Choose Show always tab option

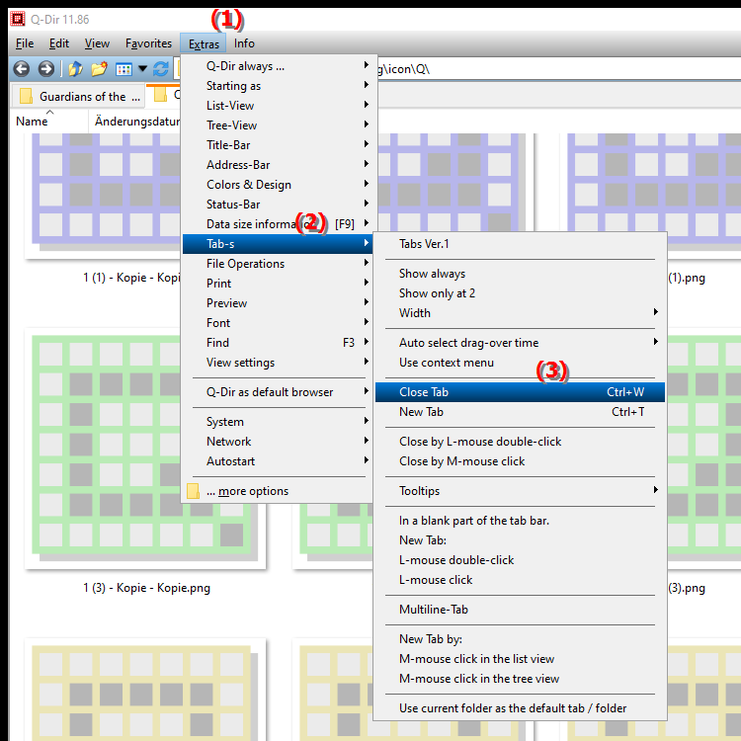(520, 274)
